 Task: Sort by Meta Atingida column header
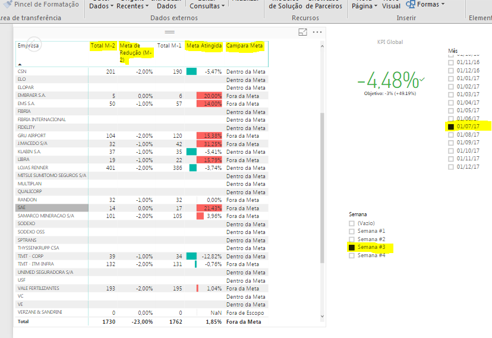coord(204,46)
